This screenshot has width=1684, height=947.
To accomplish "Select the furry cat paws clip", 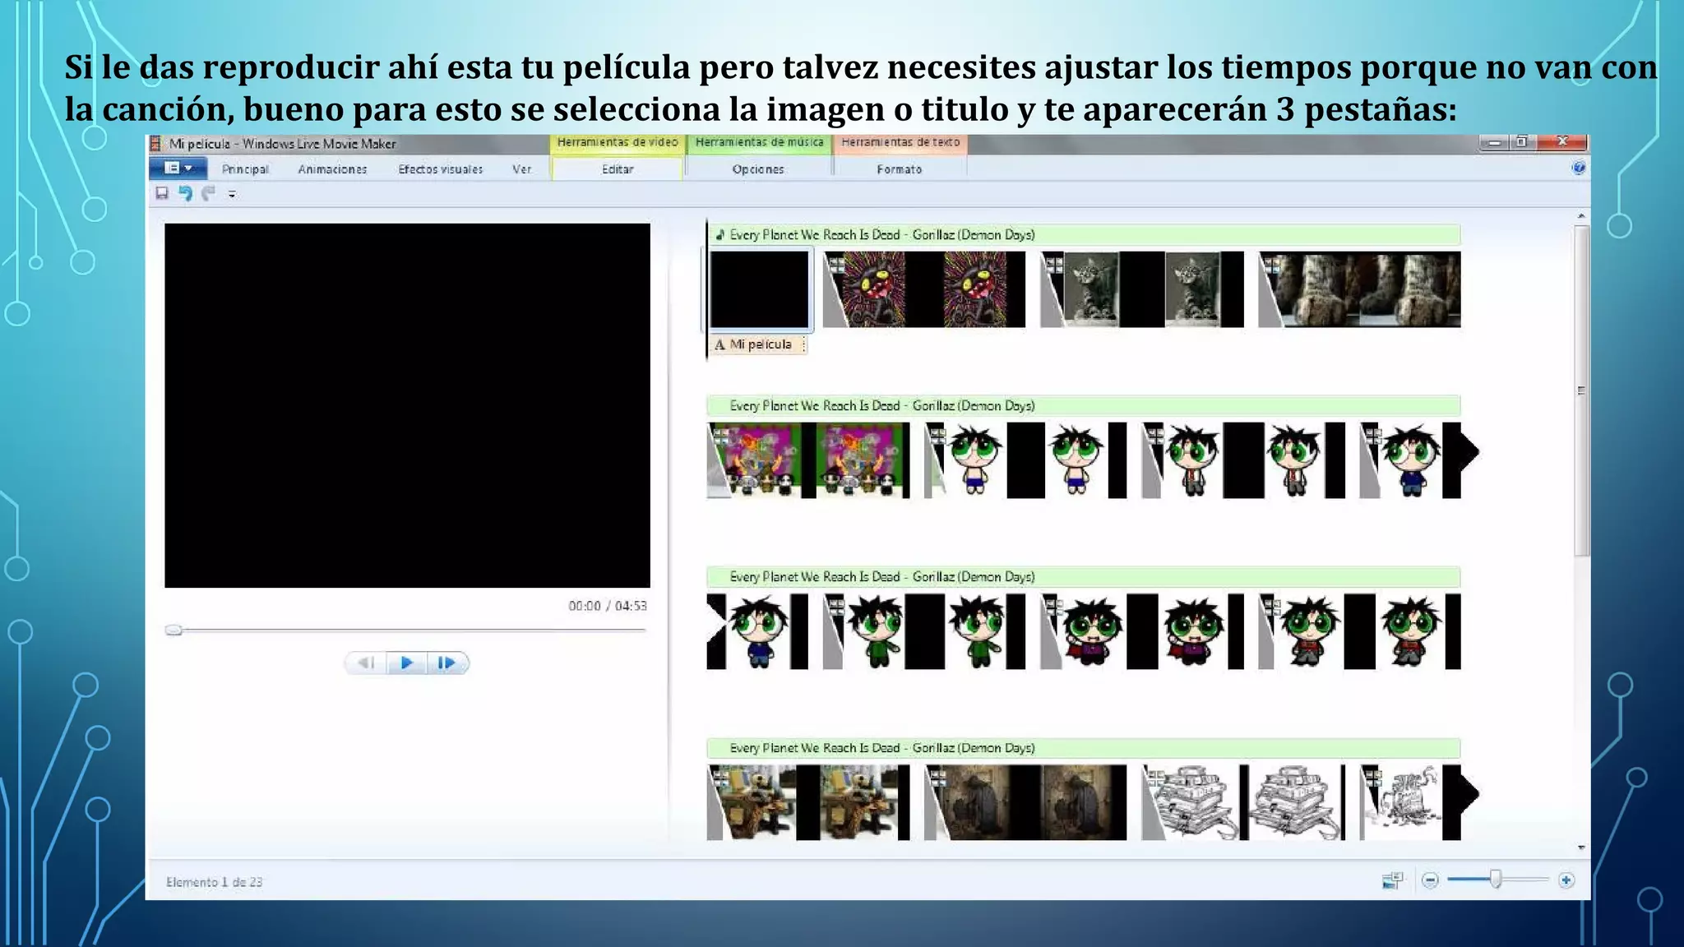I will (x=1359, y=289).
